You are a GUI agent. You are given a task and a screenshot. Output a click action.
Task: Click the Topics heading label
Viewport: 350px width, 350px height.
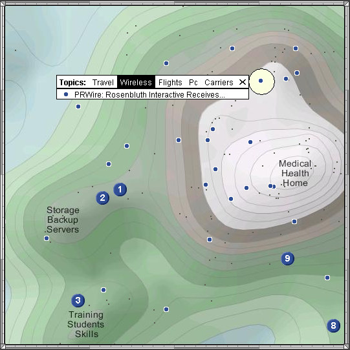coord(72,83)
